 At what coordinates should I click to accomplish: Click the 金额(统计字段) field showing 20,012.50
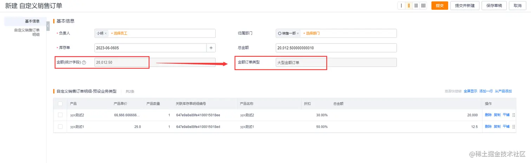click(155, 62)
